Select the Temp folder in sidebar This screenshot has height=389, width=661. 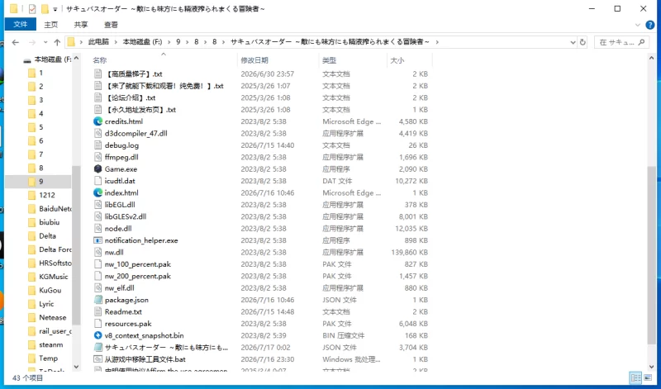coord(48,358)
